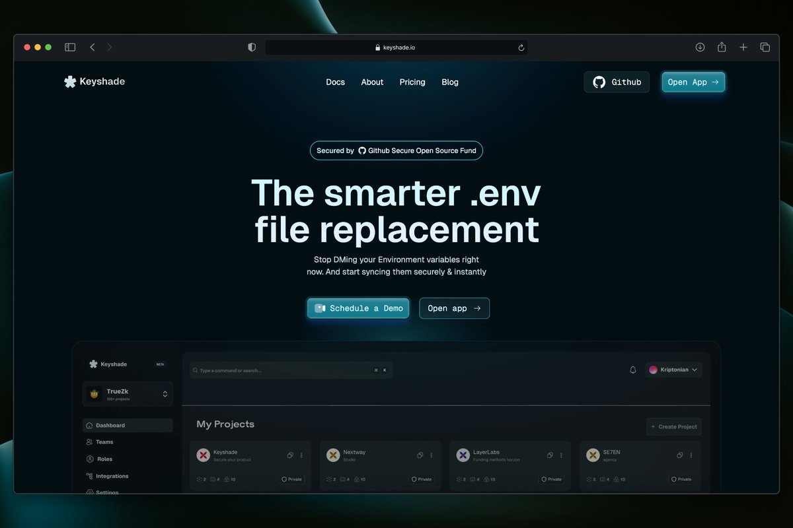Go to the Pricing page
Viewport: 793px width, 528px height.
click(x=412, y=82)
